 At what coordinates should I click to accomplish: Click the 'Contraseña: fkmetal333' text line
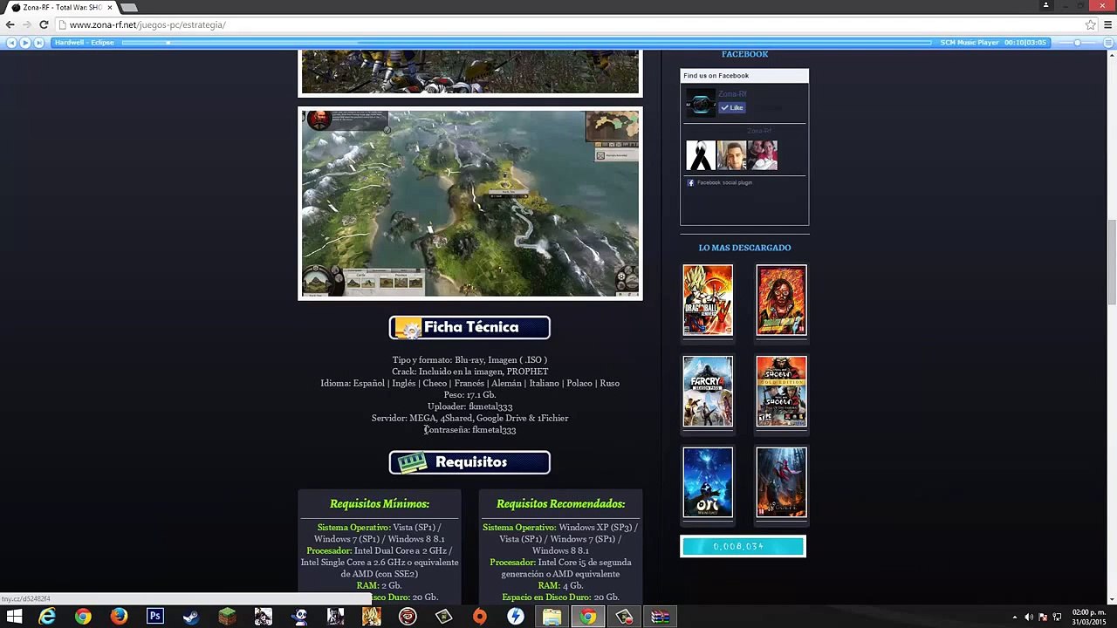pos(469,430)
